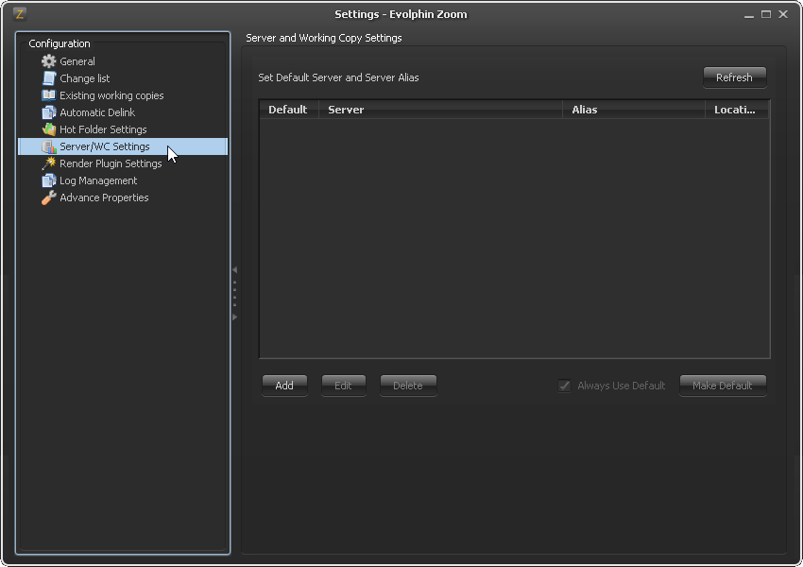The height and width of the screenshot is (567, 803).
Task: Select Automatic Delink settings
Action: [x=97, y=112]
